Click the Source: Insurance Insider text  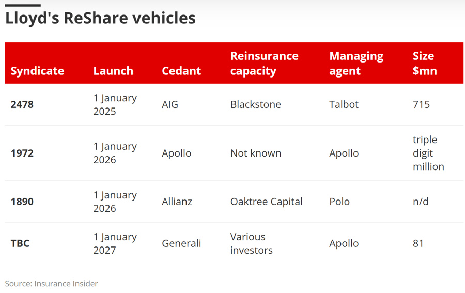coord(51,284)
